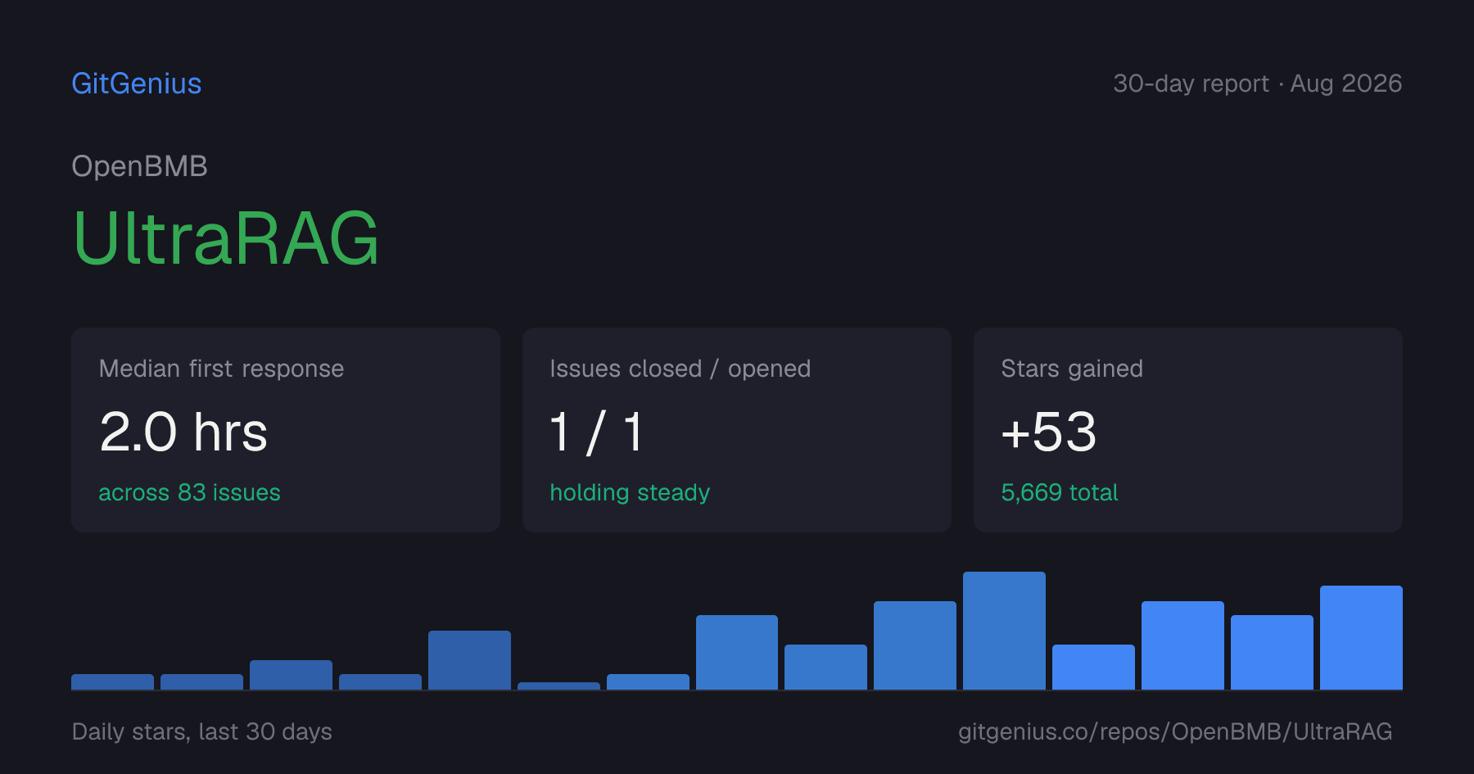The image size is (1474, 774).
Task: Select the fifth bar in daily stars chart
Action: pos(469,660)
